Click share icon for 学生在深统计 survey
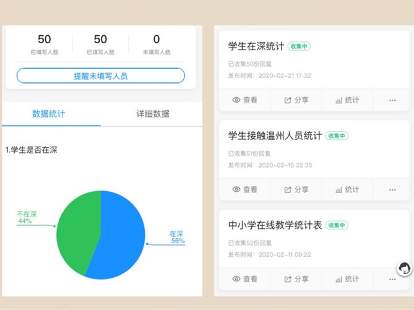Screen dimensions: 414x310 click(x=288, y=100)
